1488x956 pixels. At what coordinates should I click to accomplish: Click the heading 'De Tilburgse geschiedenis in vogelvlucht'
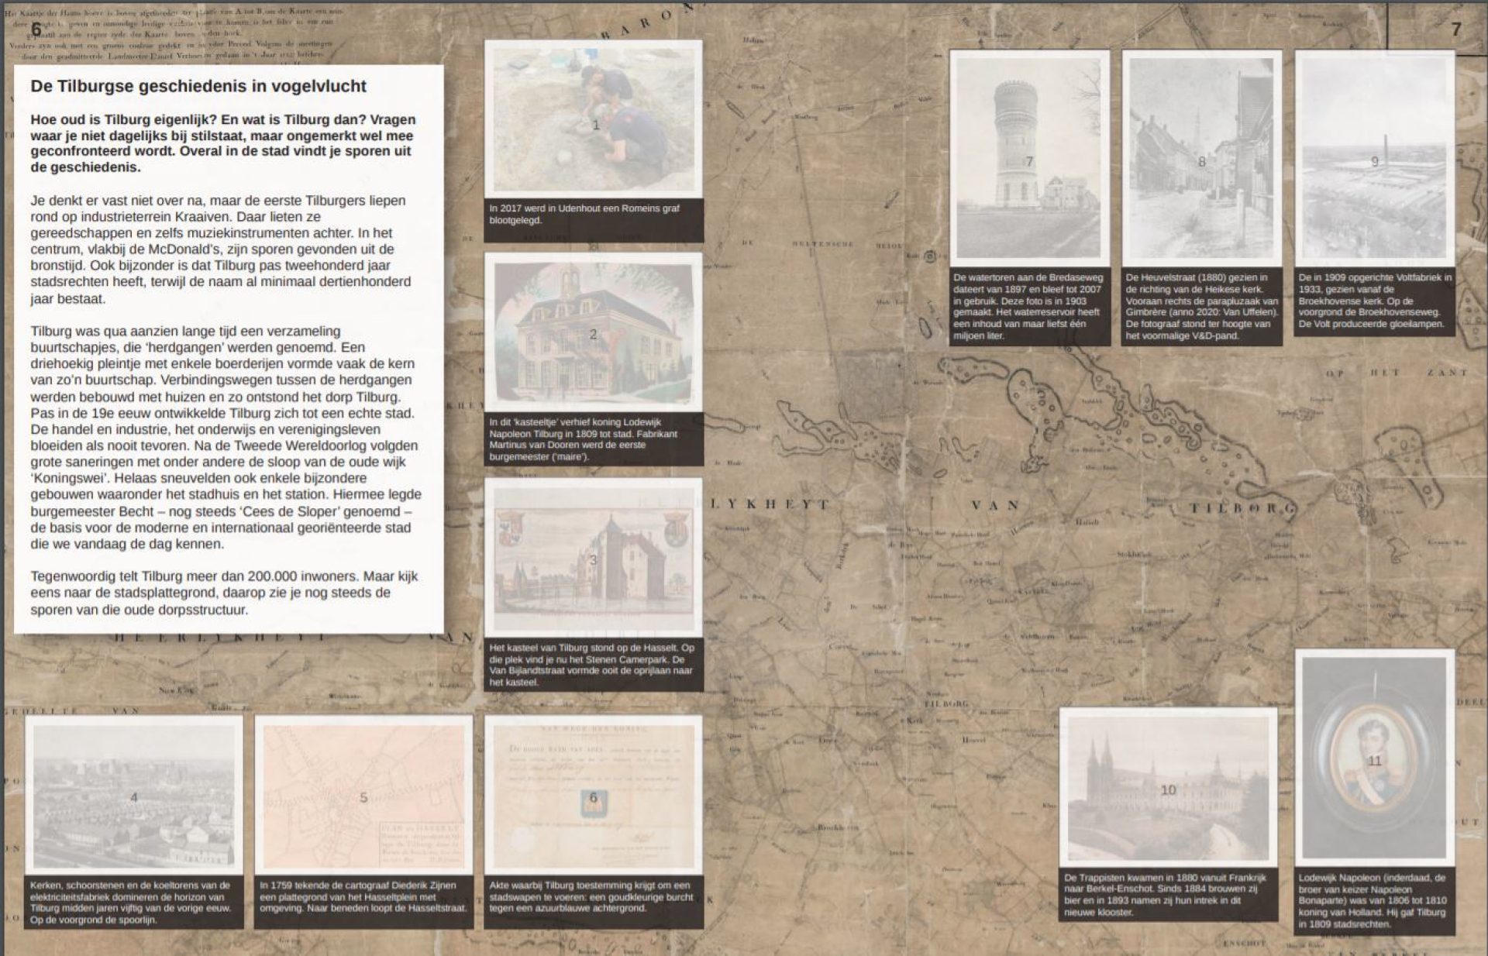pos(198,86)
